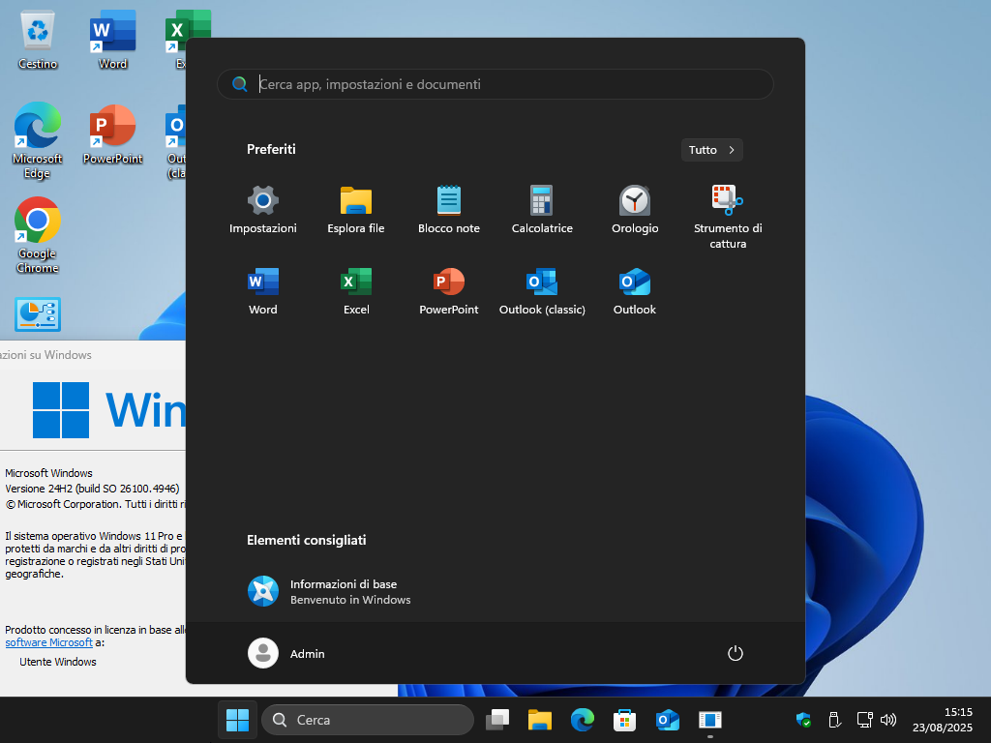Launch Esplora file from Start menu
991x743 pixels.
[356, 210]
